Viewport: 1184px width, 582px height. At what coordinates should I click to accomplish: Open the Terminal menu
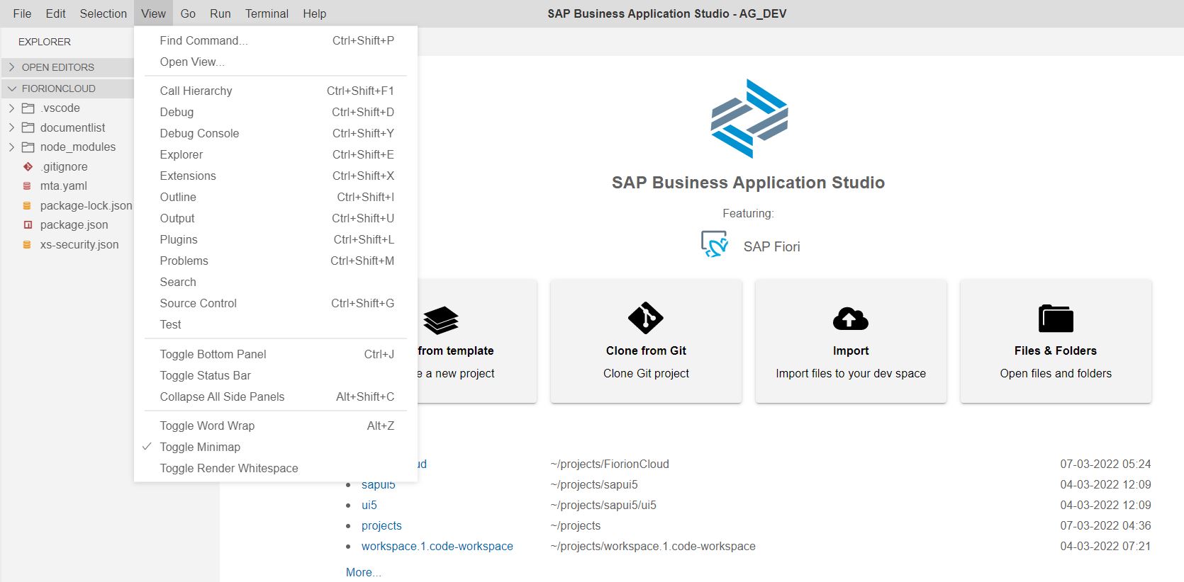(x=267, y=13)
